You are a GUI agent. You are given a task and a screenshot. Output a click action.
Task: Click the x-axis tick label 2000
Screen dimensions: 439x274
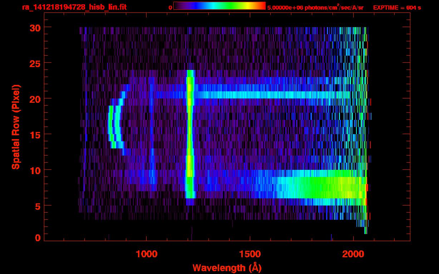[x=354, y=254]
